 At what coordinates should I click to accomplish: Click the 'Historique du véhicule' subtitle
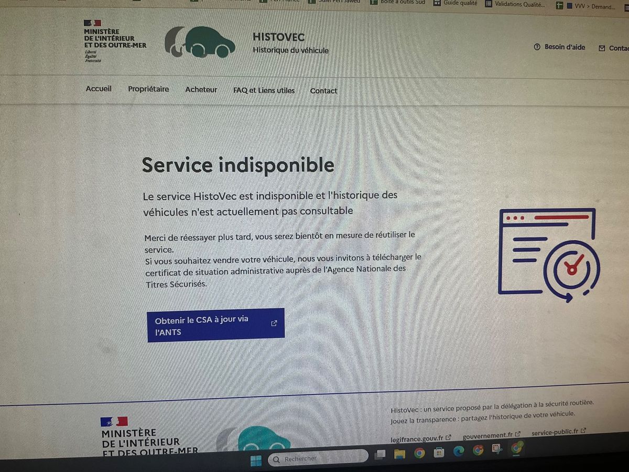291,50
